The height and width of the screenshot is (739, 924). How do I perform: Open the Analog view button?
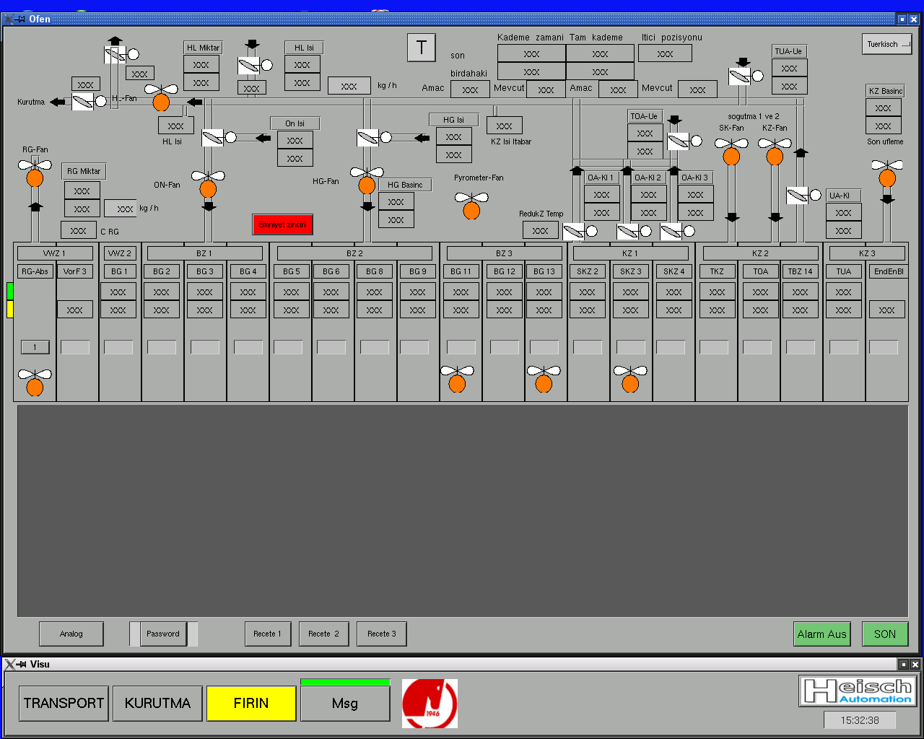point(71,634)
